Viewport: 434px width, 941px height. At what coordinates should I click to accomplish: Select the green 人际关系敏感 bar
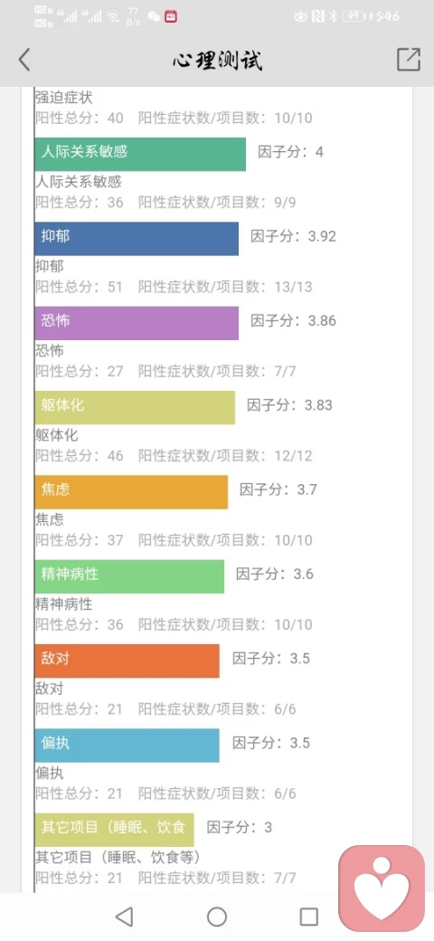[x=140, y=154]
